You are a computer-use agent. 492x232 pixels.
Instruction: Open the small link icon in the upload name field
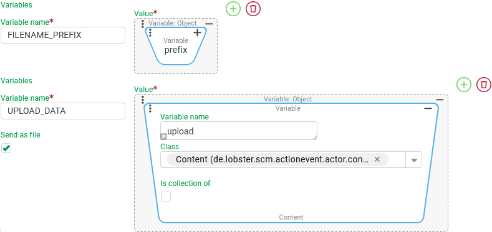coord(164,136)
